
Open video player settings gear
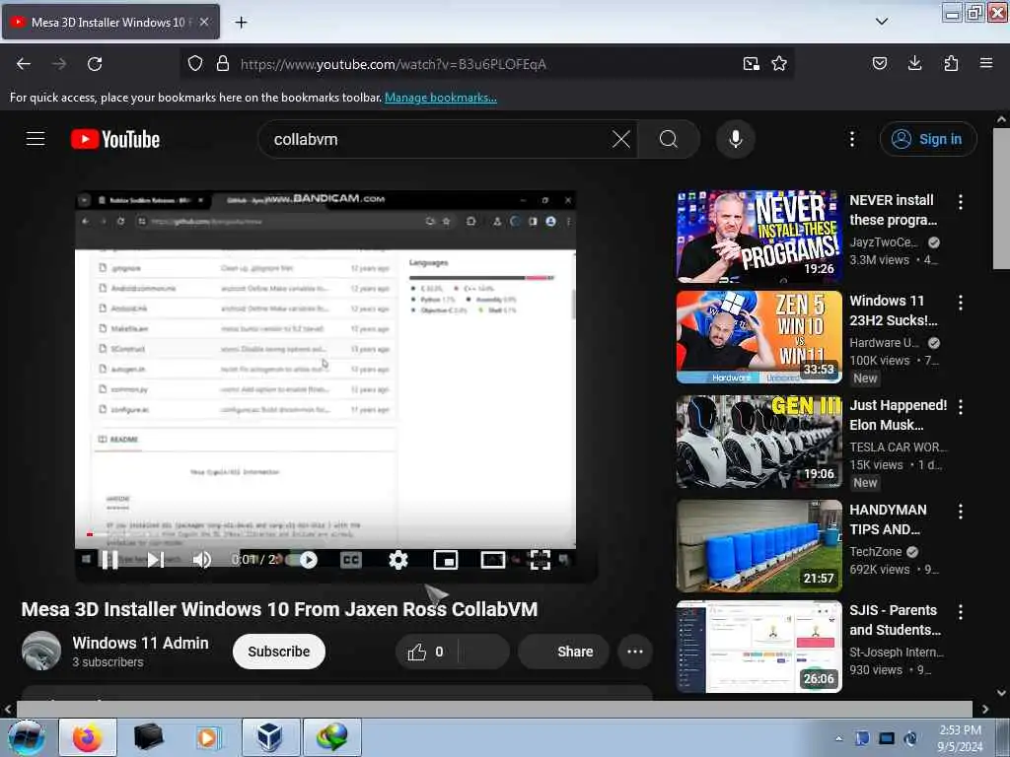pos(398,560)
